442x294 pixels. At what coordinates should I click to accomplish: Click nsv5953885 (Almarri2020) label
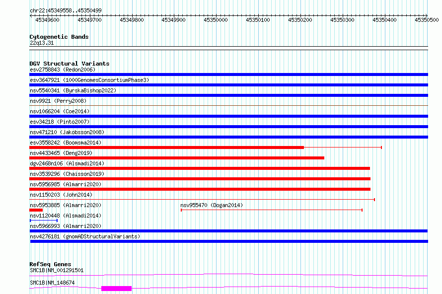(66, 205)
